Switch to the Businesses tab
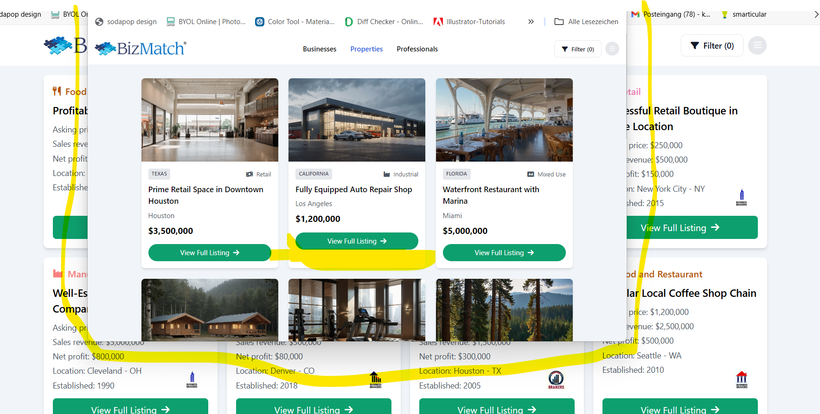820x414 pixels. pyautogui.click(x=320, y=49)
